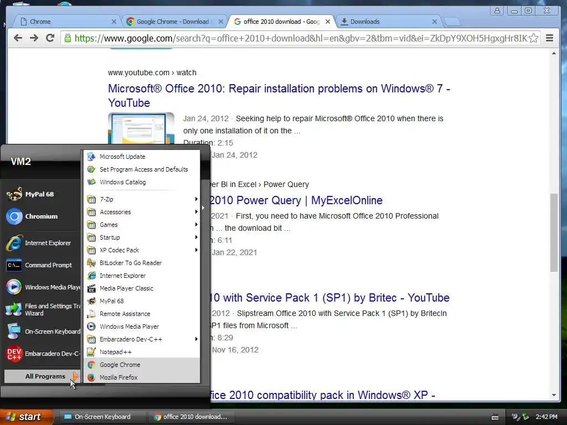
Task: Open BitLocker To Go Reader
Action: [142, 263]
